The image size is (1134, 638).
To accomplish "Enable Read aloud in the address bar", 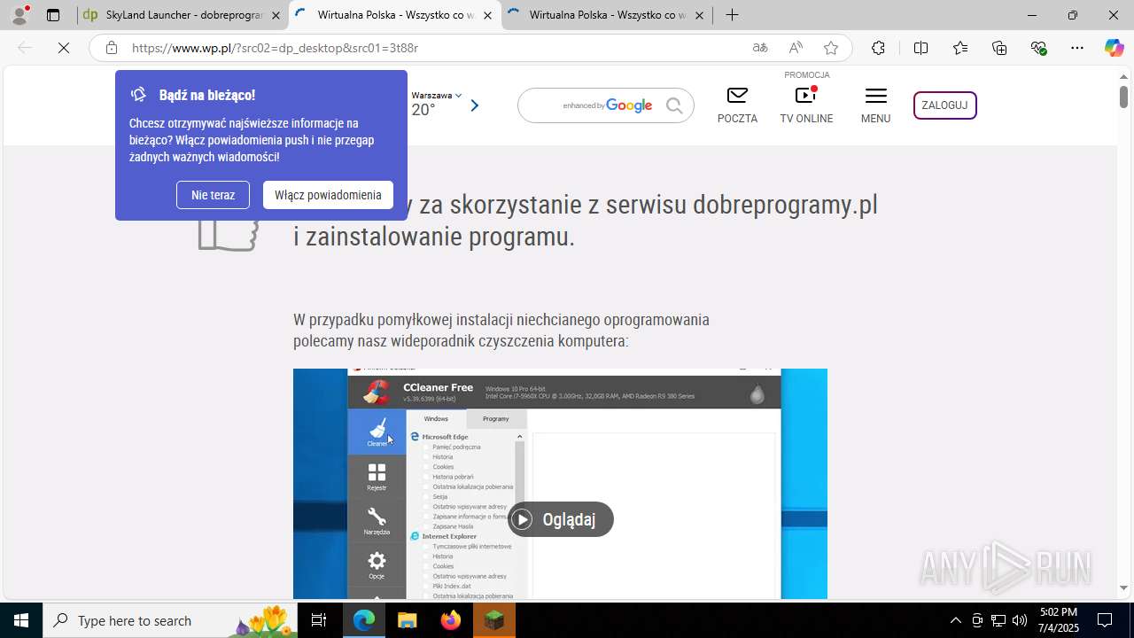I will (796, 48).
